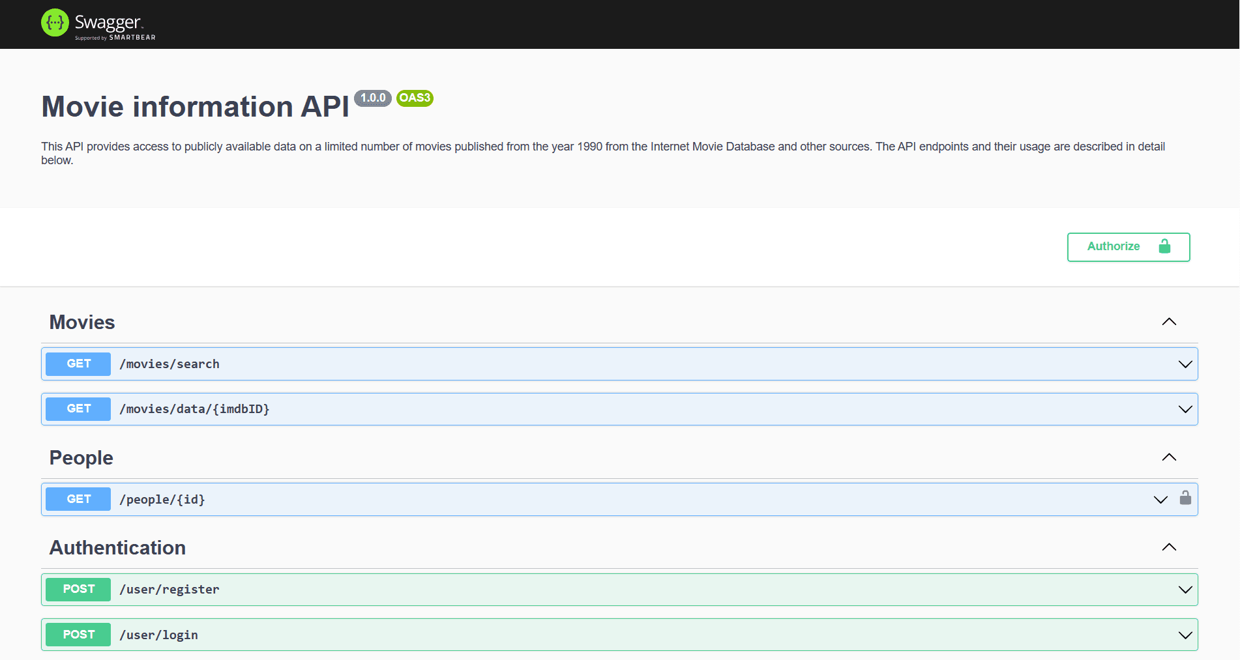Click the OAS3 badge

tap(415, 98)
